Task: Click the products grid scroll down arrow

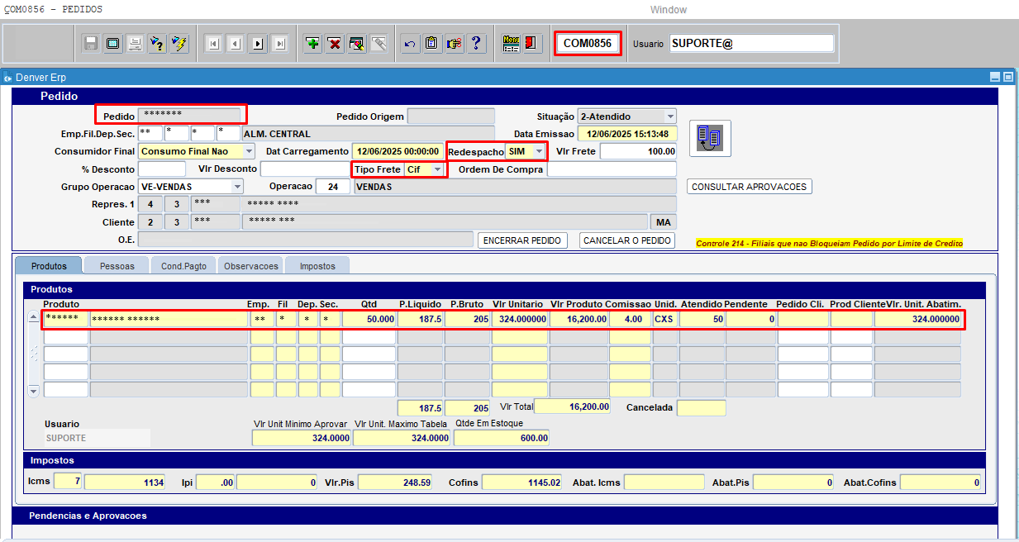Action: [34, 391]
